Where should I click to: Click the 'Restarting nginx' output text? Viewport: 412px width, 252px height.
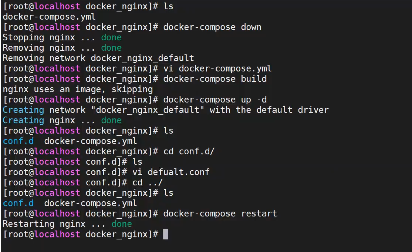point(44,224)
